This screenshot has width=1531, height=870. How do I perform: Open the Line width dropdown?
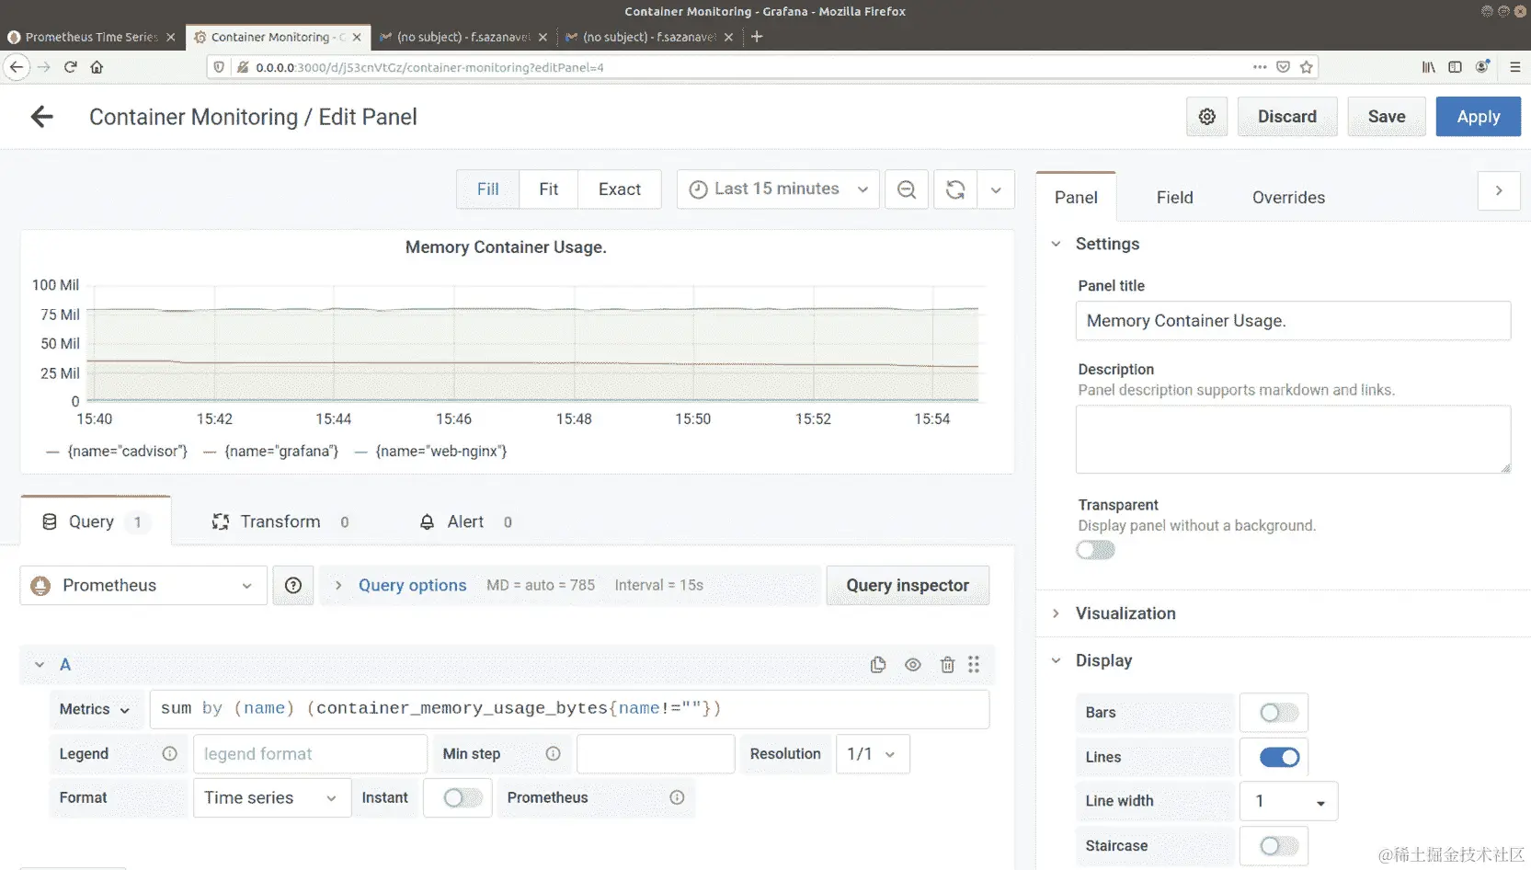point(1288,801)
